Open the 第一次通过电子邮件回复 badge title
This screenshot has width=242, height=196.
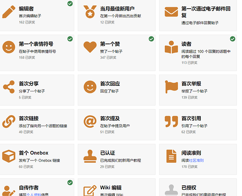pos(206,12)
